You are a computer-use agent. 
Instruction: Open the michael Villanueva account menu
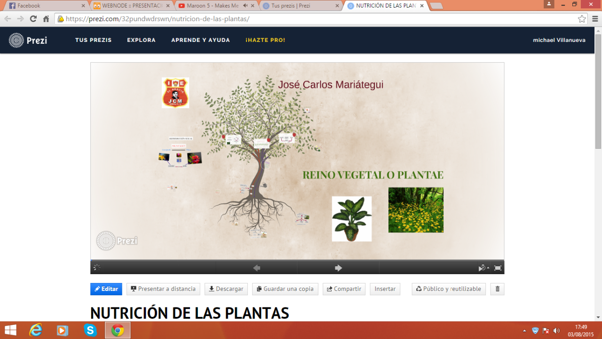pyautogui.click(x=559, y=40)
